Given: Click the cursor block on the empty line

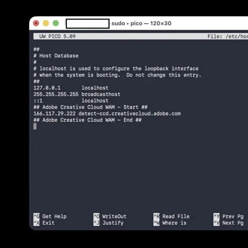Looking at the screenshot, I should (35, 126).
